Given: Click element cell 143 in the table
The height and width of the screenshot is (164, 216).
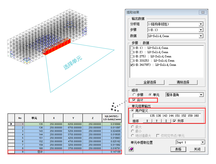Looking at the screenshot, I should point(34,131).
